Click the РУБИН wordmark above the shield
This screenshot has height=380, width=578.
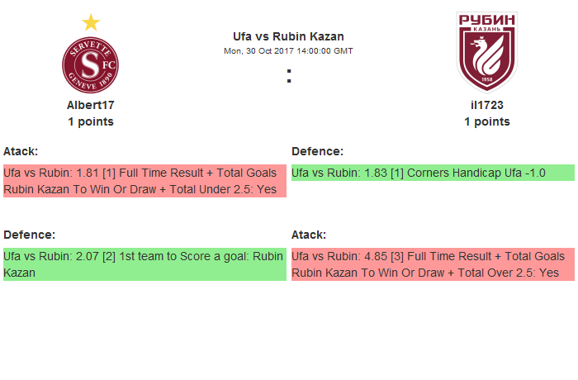tap(487, 19)
